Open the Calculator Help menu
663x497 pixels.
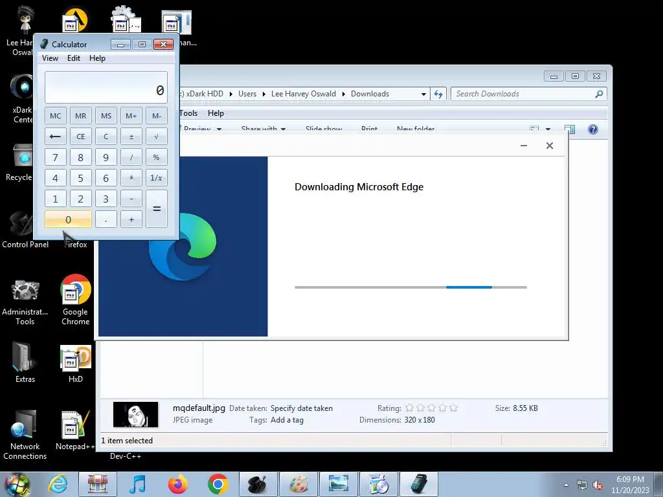[x=97, y=58]
